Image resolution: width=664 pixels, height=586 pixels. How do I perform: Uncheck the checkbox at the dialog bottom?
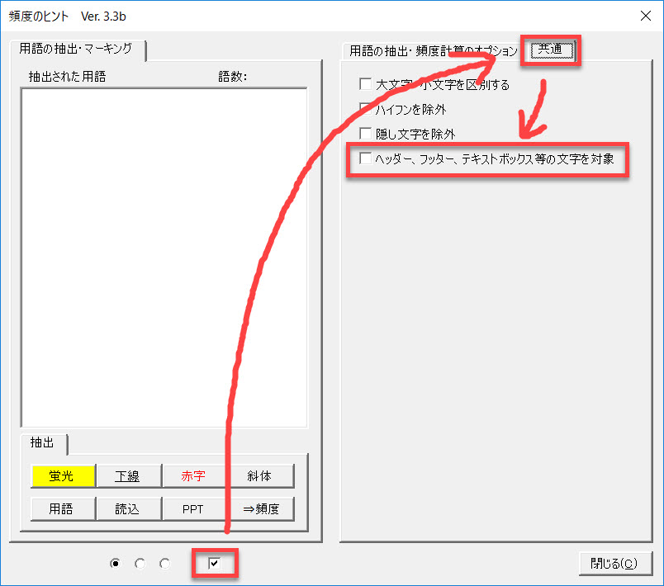pyautogui.click(x=215, y=563)
